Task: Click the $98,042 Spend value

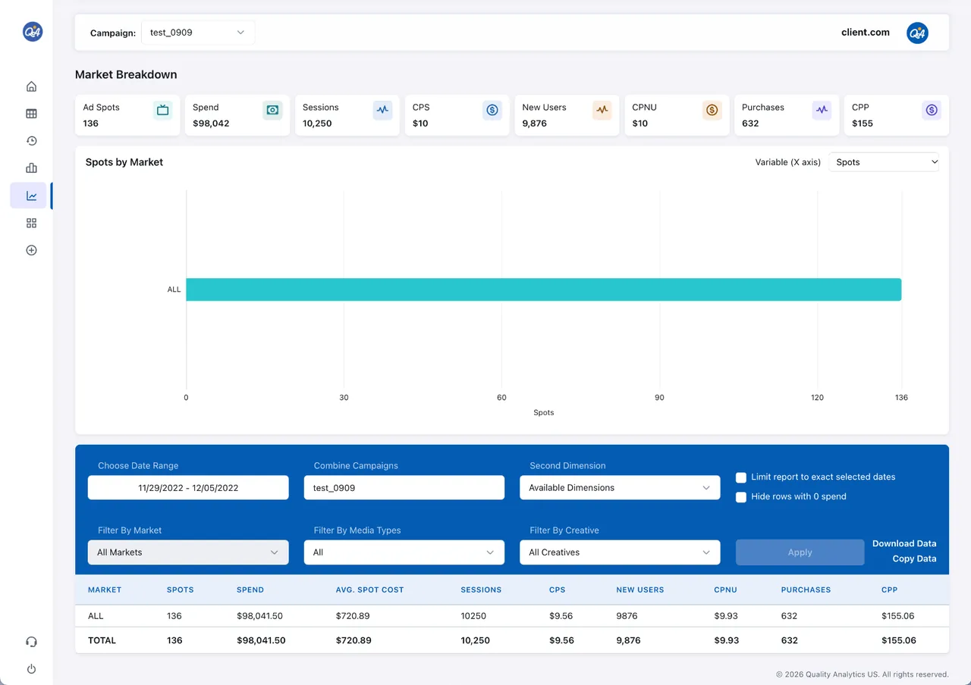Action: 211,124
